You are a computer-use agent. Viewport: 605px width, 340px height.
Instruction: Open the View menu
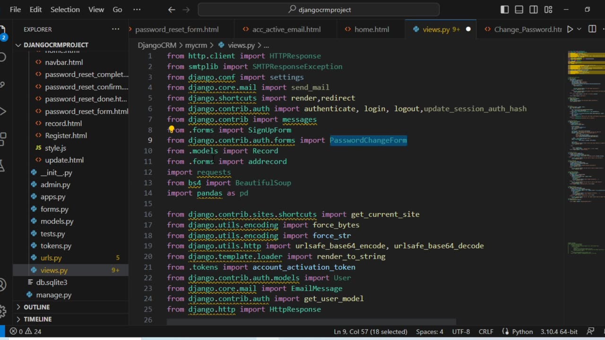[x=96, y=9]
